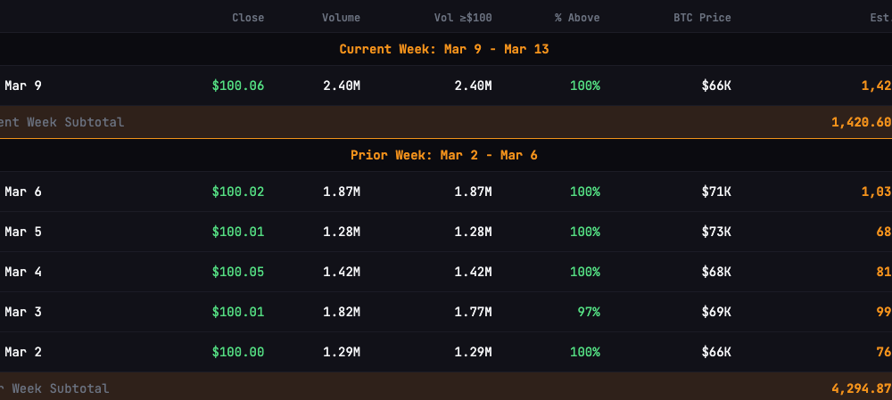Click the $100.05 close price for Mar 4

coord(238,272)
